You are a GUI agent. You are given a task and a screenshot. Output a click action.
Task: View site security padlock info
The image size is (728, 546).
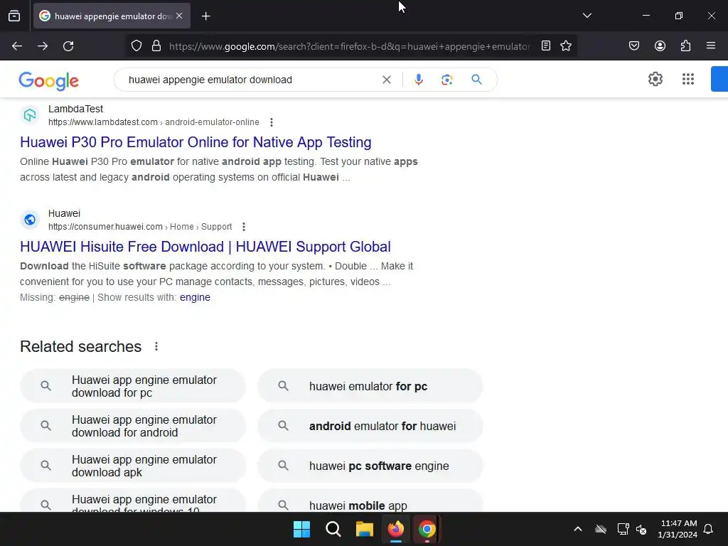(156, 46)
